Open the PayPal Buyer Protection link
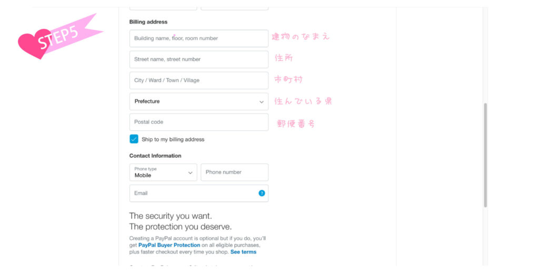Image resolution: width=539 pixels, height=273 pixels. tap(169, 245)
